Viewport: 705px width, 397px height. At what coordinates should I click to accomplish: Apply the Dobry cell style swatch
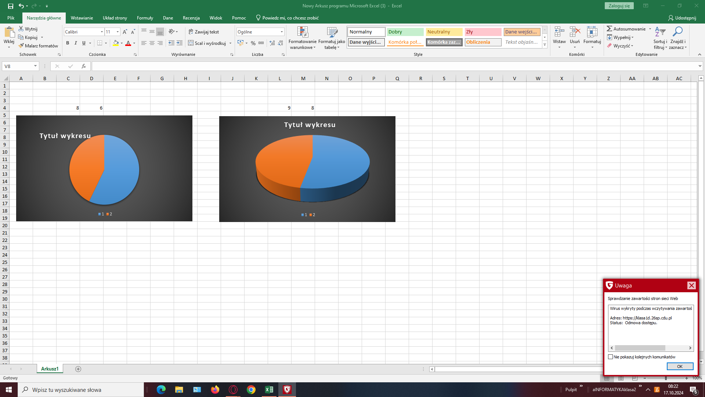click(405, 32)
